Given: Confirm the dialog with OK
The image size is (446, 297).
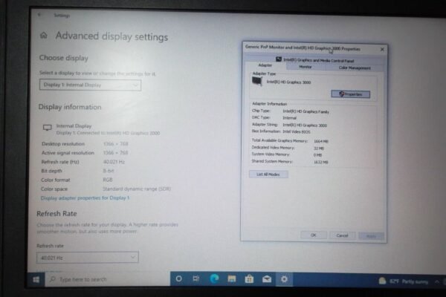Looking at the screenshot, I should (x=314, y=235).
